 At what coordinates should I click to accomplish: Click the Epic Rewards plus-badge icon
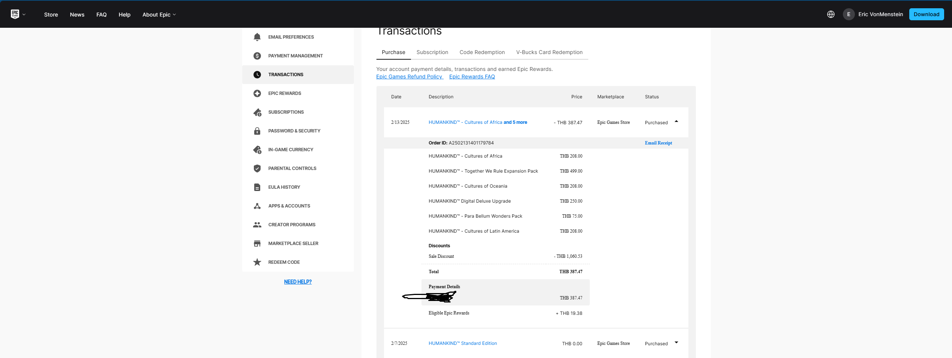click(x=257, y=93)
